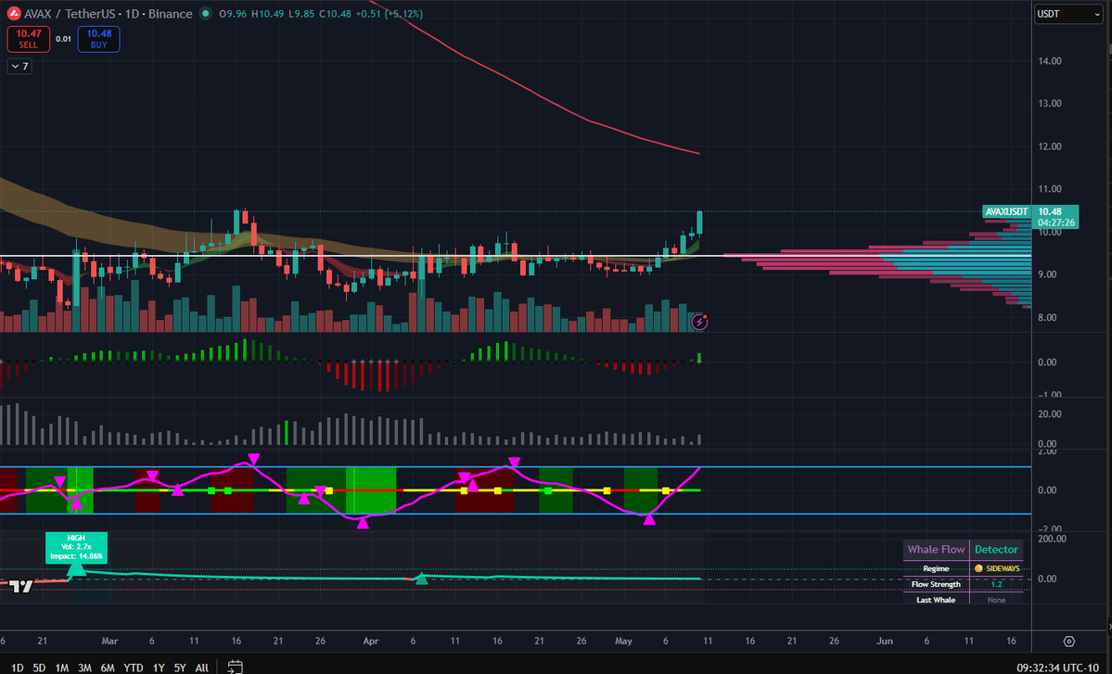Open chart settings gear on time axis
The image size is (1112, 674).
click(1068, 642)
